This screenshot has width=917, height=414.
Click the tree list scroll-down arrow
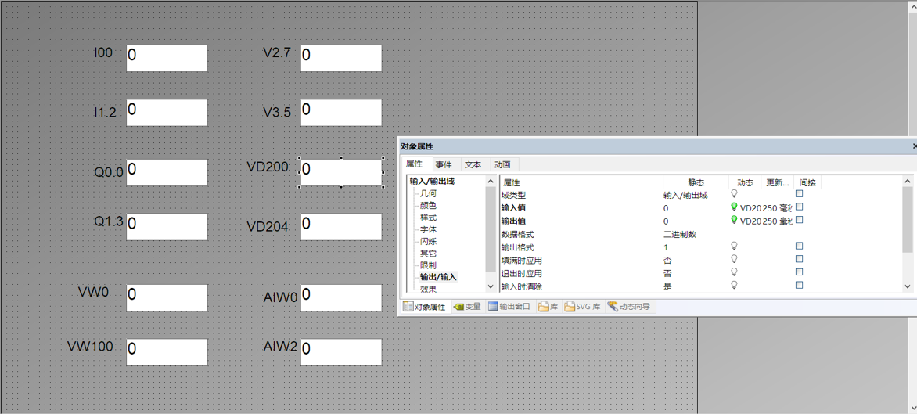tap(490, 286)
